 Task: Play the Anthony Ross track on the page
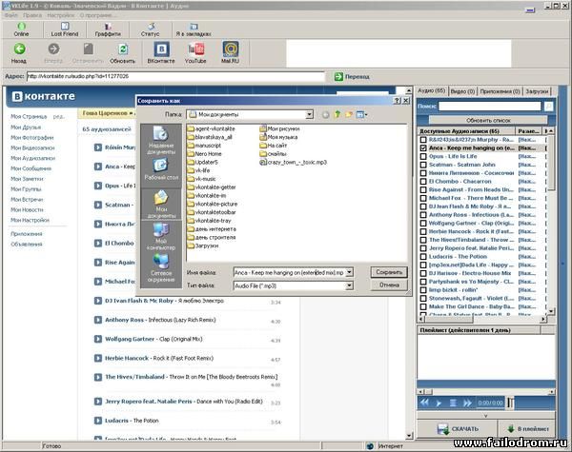point(98,320)
